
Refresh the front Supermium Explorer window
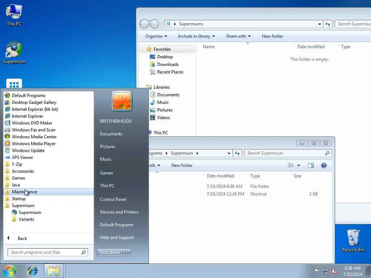(237, 153)
